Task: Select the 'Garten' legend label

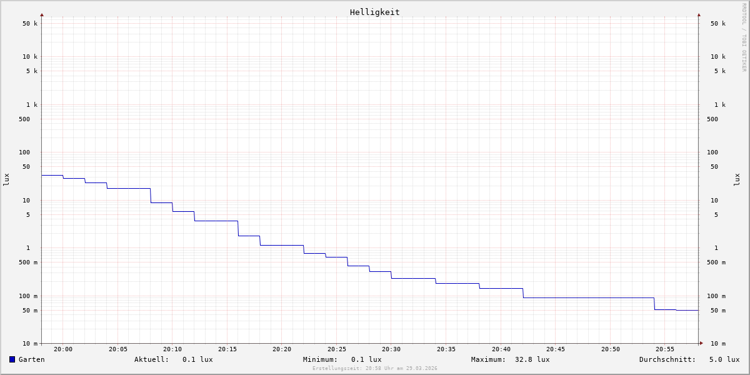Action: tap(32, 359)
